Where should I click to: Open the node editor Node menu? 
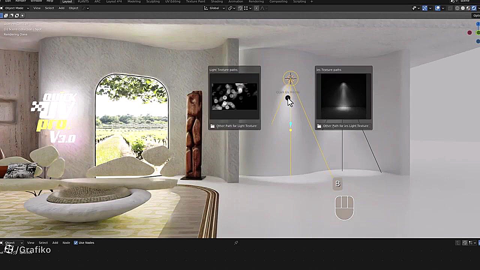(x=66, y=243)
